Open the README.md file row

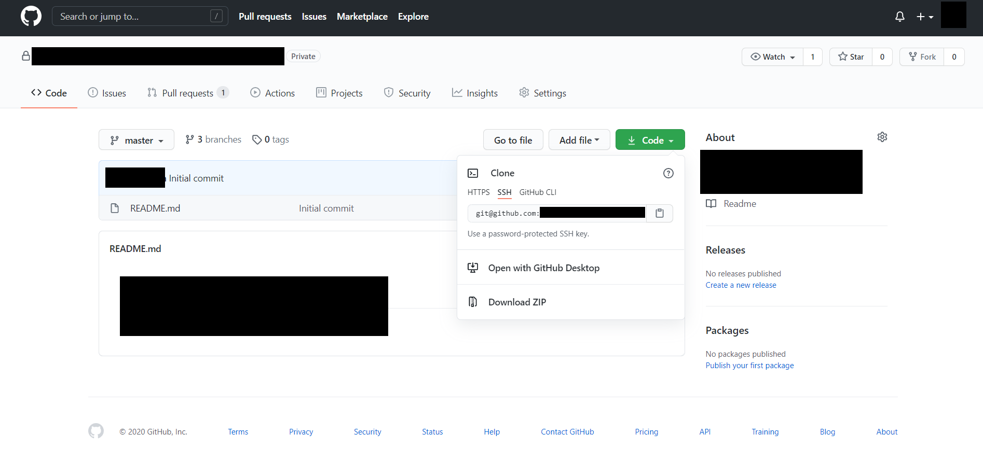155,208
